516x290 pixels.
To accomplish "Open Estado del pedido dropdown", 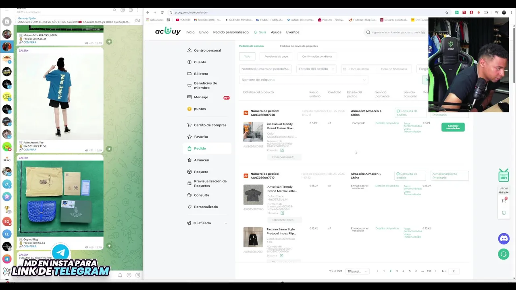I will [316, 69].
